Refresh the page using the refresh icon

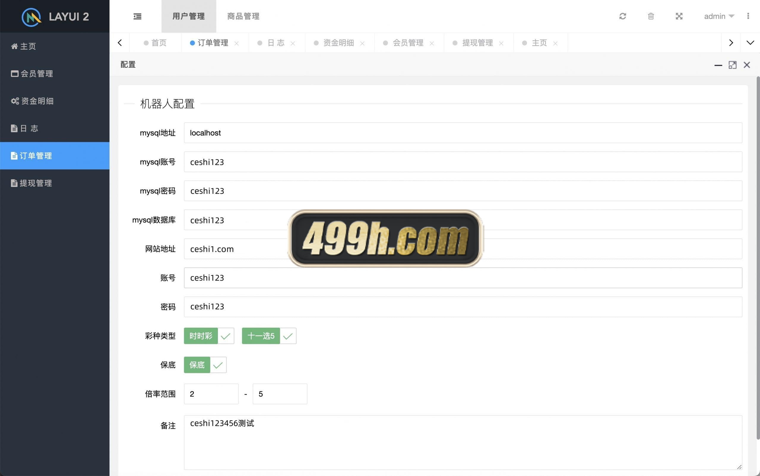point(622,16)
